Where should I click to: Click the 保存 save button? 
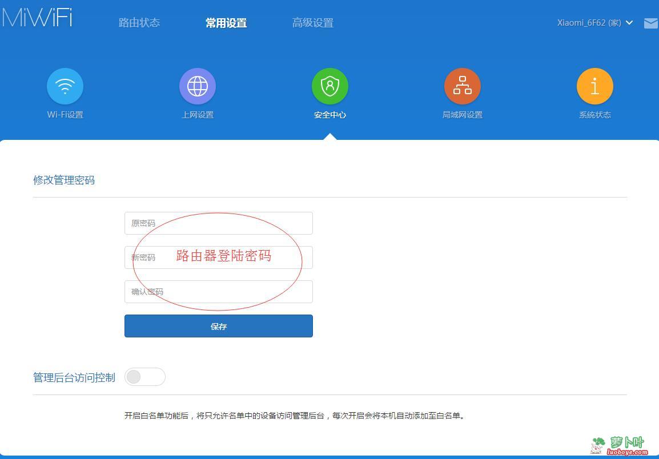[x=219, y=326]
